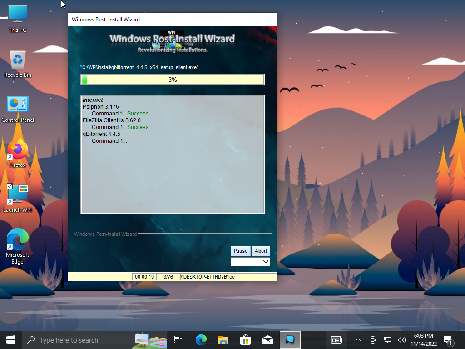
Task: Click the 'Psiphon 3.176' log entry
Action: (100, 106)
